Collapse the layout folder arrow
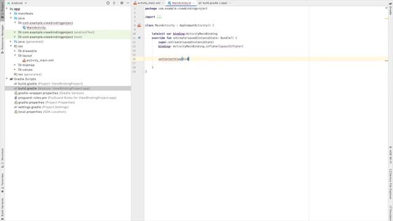 point(15,55)
